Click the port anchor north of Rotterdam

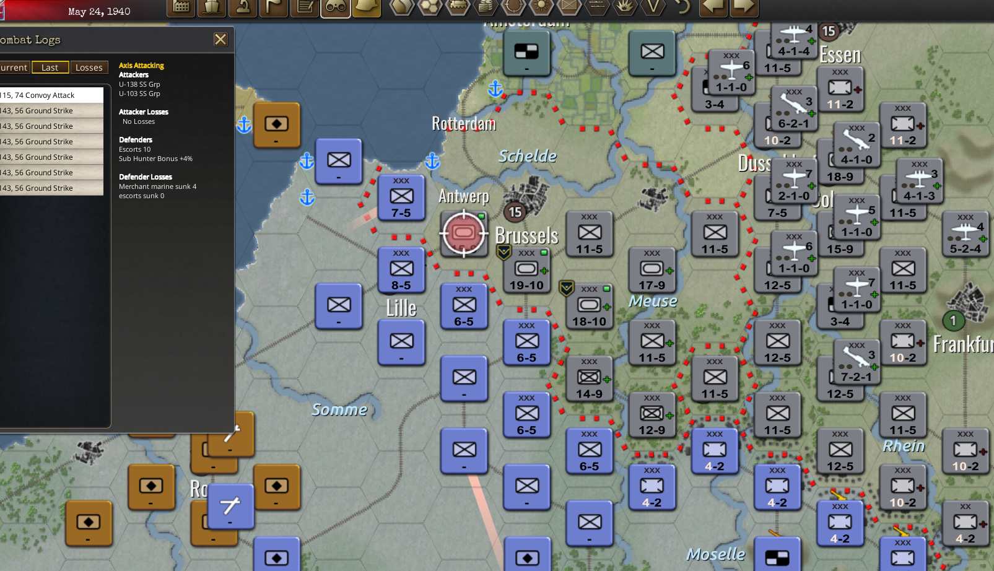495,89
